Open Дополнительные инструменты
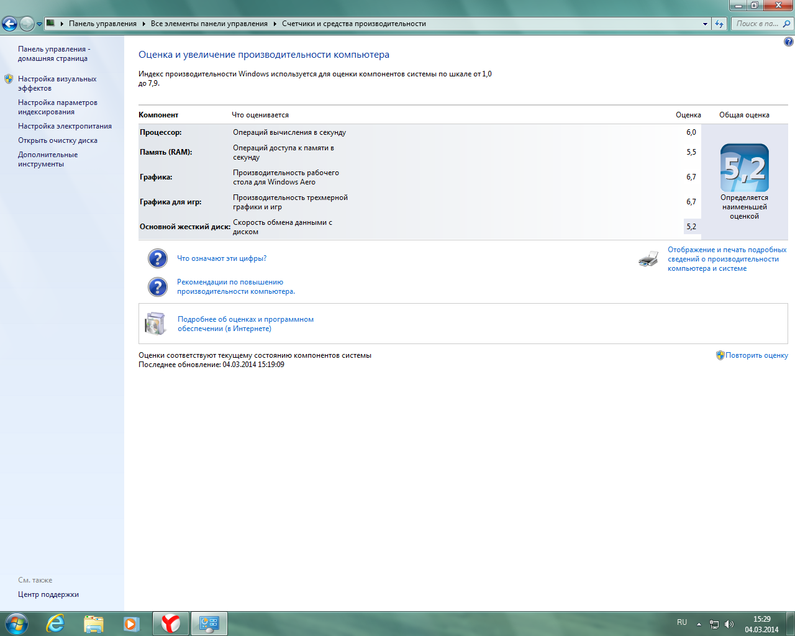795x636 pixels. [48, 159]
